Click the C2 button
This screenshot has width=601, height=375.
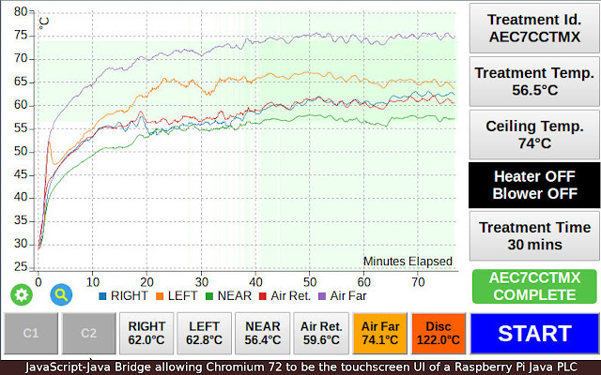[x=88, y=334]
